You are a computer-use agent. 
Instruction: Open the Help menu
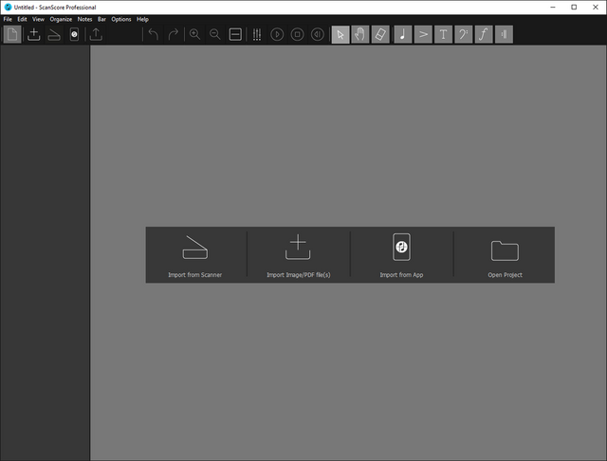[142, 19]
